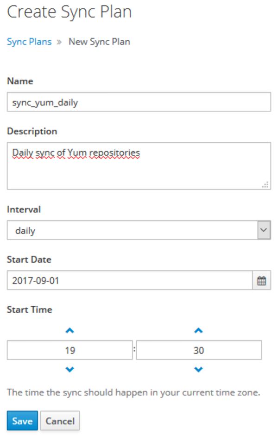Click the New Sync Plan breadcrumb
Viewport: 278px width, 435px height.
click(x=99, y=42)
